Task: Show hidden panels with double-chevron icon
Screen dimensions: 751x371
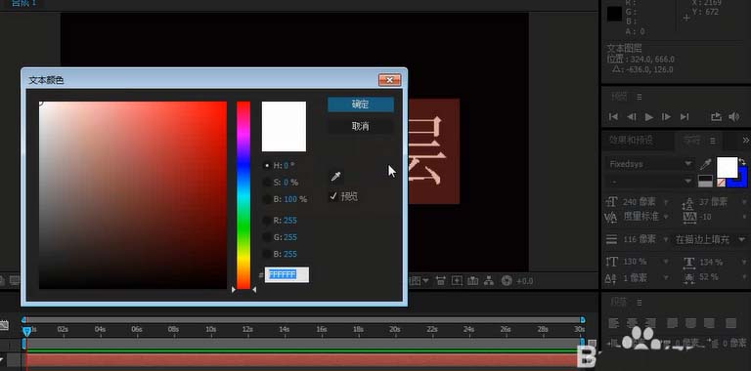Action: pyautogui.click(x=746, y=140)
